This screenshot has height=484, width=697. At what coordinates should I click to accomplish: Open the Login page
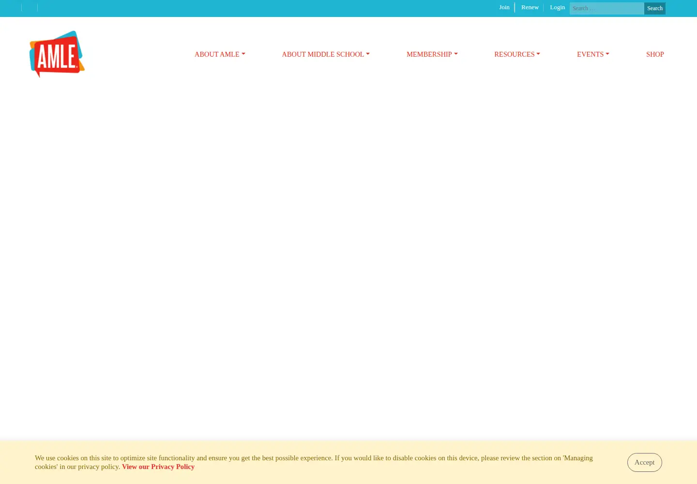[558, 7]
